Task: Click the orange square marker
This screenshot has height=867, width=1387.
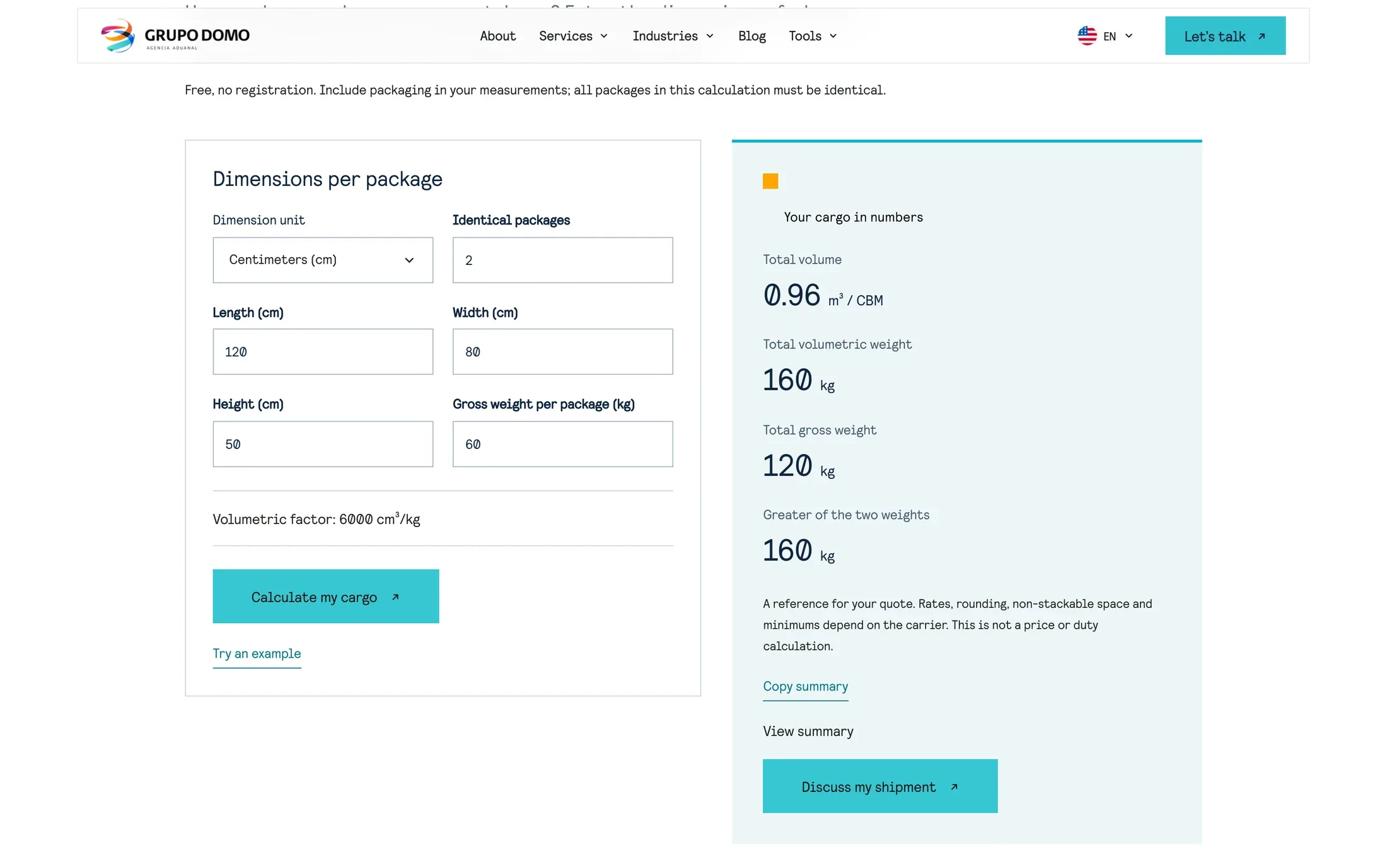Action: point(770,182)
